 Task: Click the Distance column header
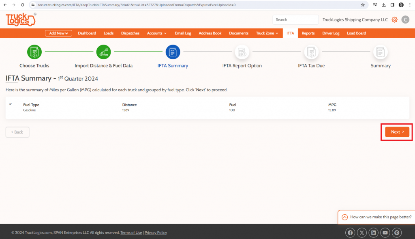129,105
